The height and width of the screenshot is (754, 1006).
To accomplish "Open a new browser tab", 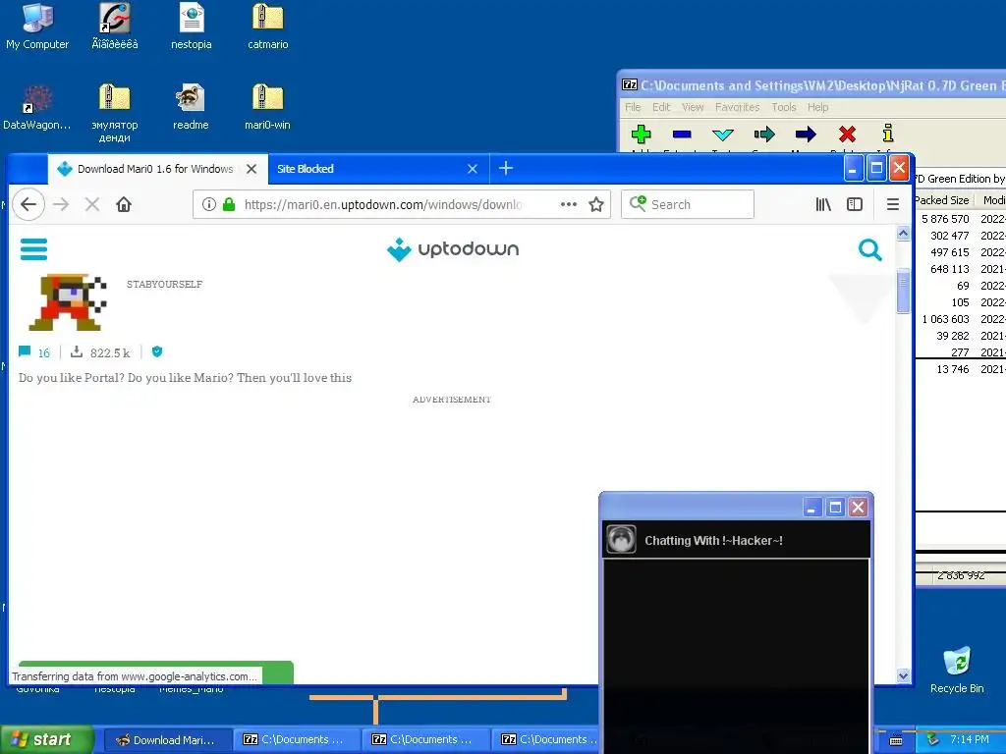I will click(506, 168).
